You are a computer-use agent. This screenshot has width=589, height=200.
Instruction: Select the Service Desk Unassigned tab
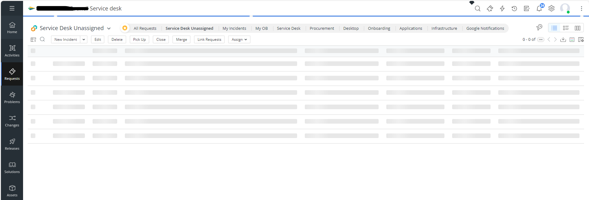[x=189, y=28]
